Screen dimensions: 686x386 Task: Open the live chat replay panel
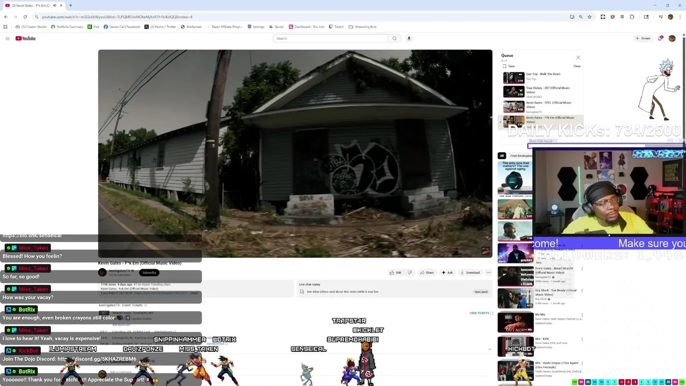[481, 292]
